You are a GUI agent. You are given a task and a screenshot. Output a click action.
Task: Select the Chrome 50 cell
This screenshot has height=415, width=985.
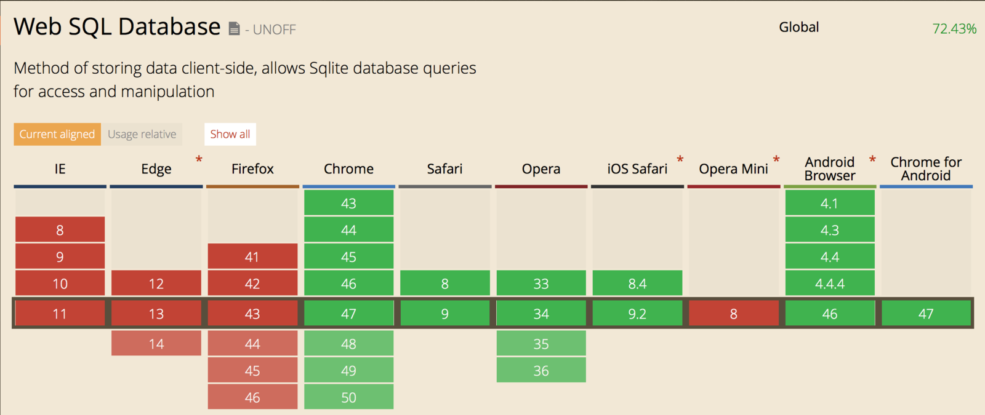click(x=348, y=397)
